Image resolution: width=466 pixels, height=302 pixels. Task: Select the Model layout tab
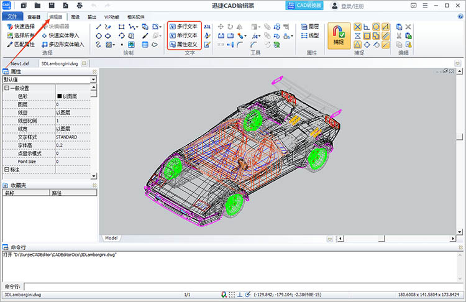[111, 238]
